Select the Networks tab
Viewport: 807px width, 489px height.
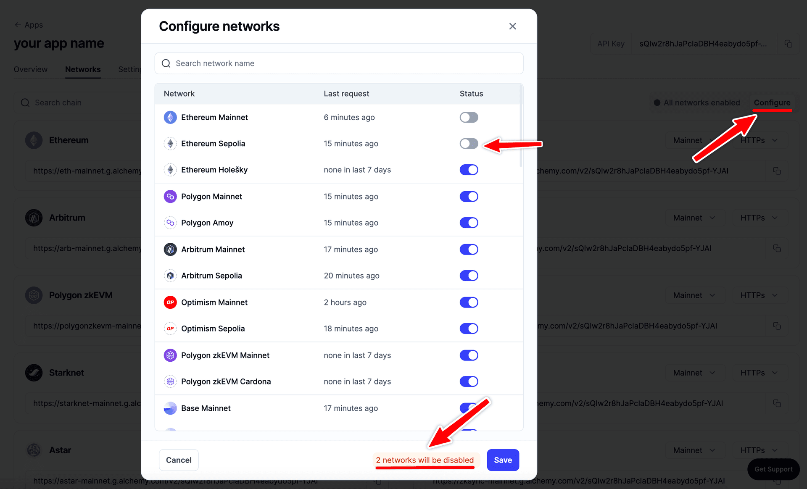83,69
